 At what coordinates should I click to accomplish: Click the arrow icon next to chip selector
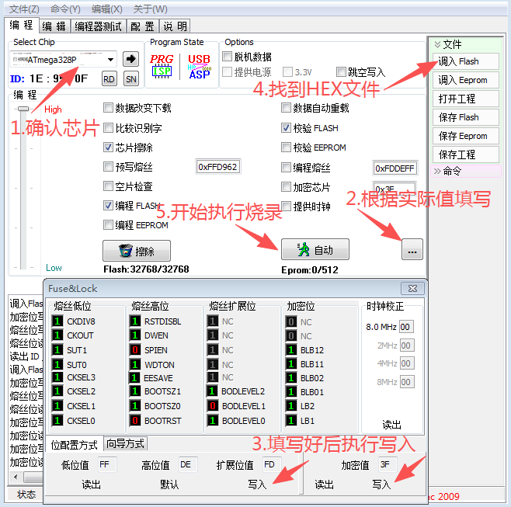click(x=130, y=59)
